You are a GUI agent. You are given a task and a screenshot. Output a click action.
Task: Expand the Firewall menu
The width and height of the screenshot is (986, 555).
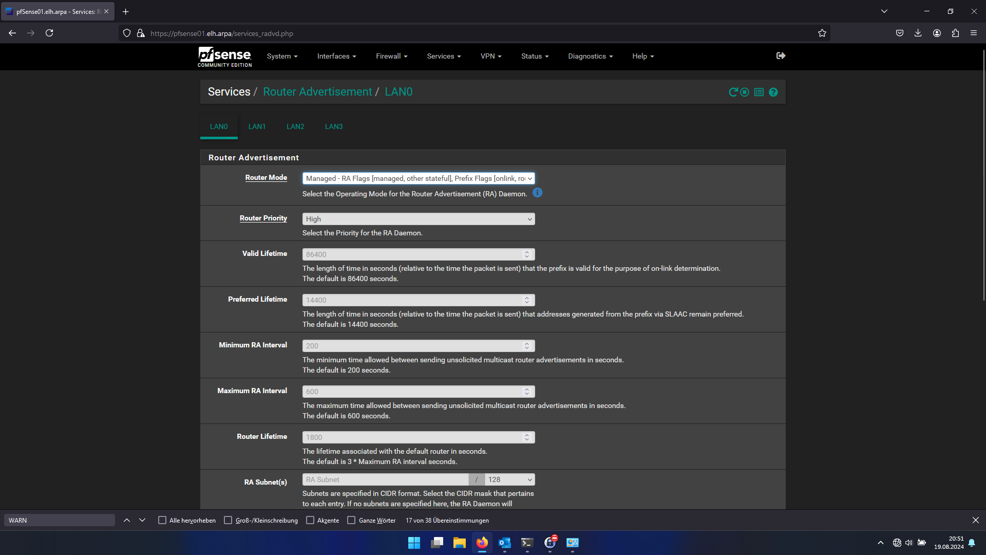(391, 57)
